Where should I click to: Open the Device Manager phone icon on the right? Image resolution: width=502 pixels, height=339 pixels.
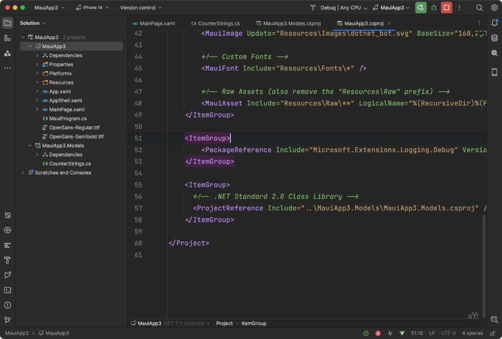coord(495,71)
